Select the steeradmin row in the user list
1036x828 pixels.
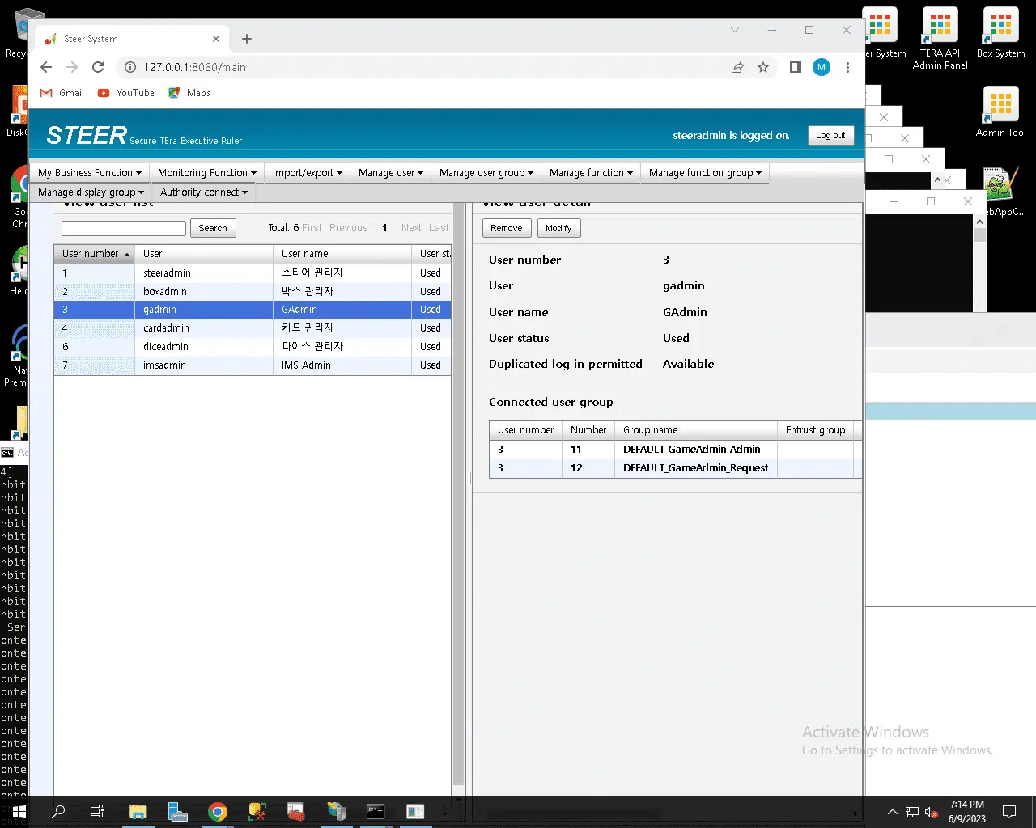(x=253, y=273)
